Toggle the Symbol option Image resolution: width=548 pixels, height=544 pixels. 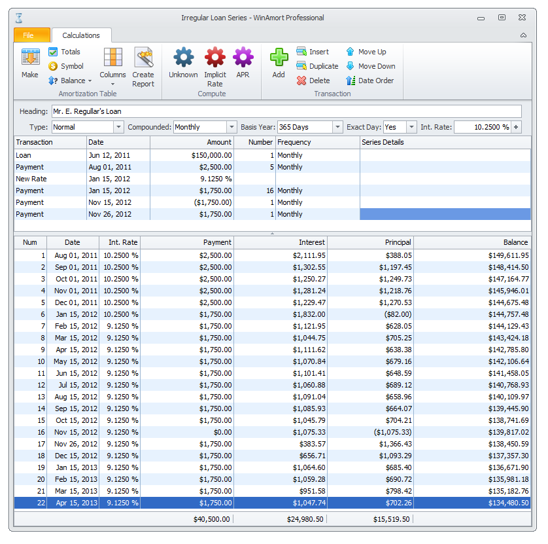tap(65, 66)
